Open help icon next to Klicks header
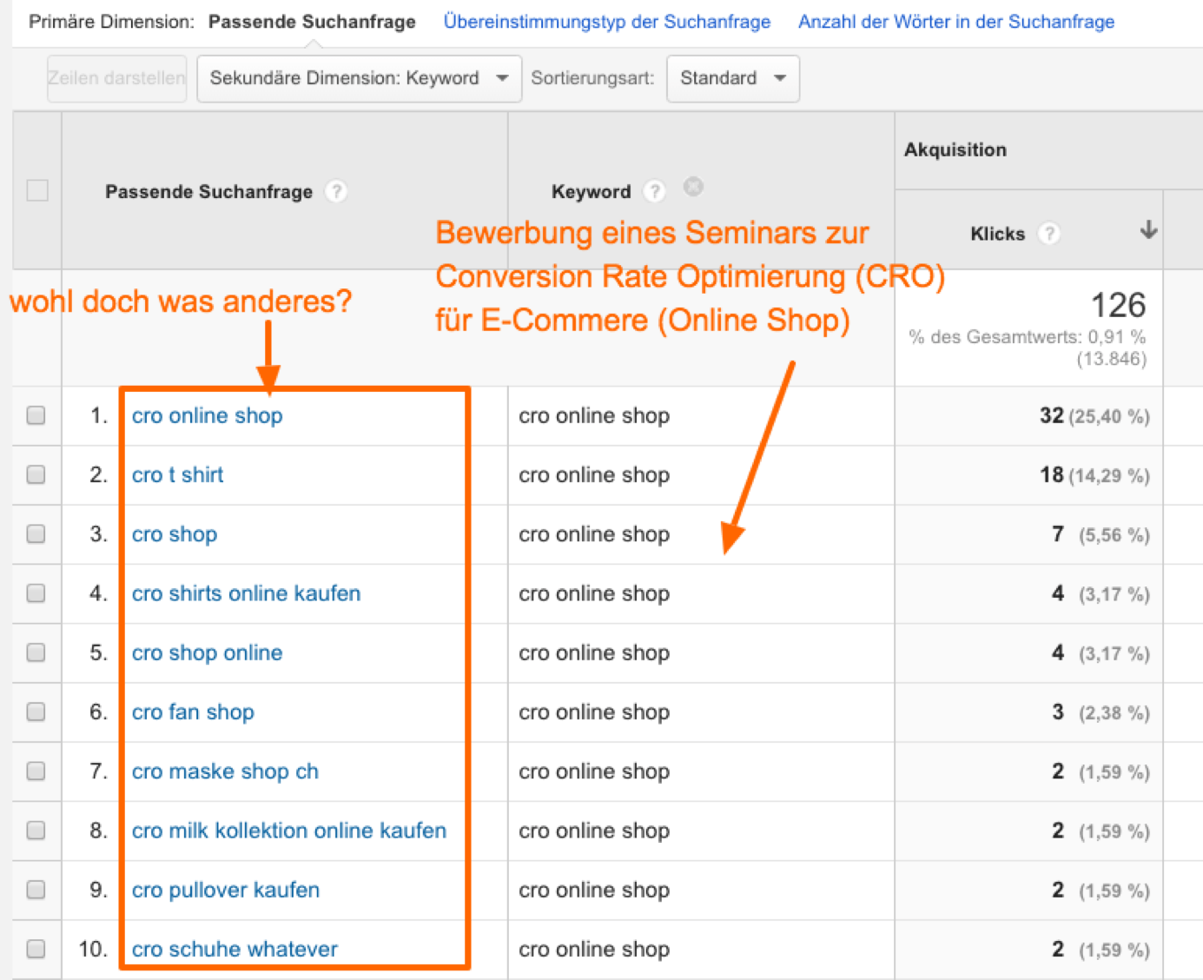Screen dimensions: 1203x980 1049,234
